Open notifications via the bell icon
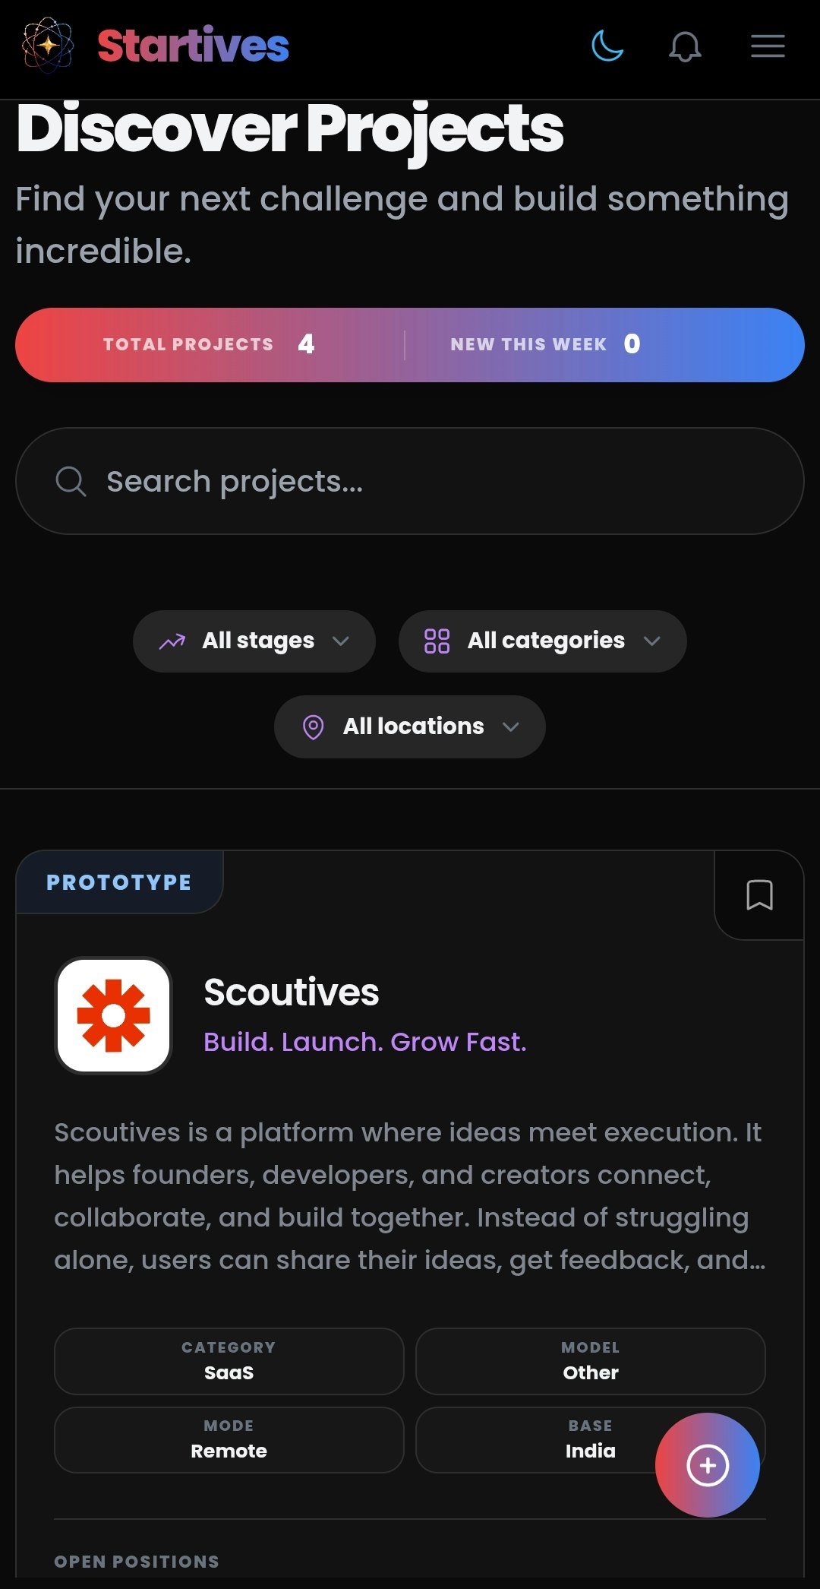The width and height of the screenshot is (820, 1589). [685, 46]
